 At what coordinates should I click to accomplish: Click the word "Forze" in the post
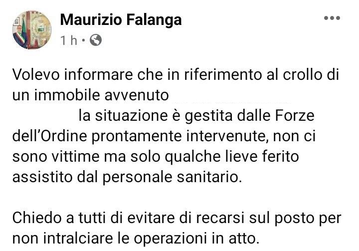point(295,116)
